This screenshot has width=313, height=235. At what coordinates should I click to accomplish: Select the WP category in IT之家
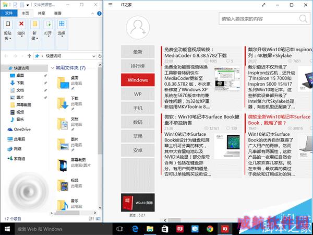(138, 94)
